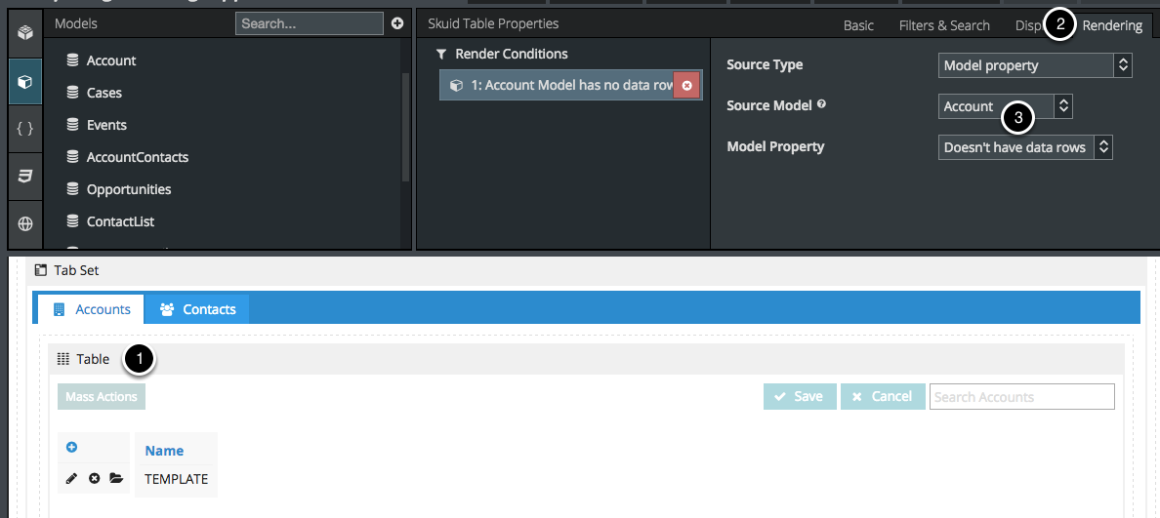Click the globe icon in left sidebar
The image size is (1160, 518).
[x=24, y=223]
